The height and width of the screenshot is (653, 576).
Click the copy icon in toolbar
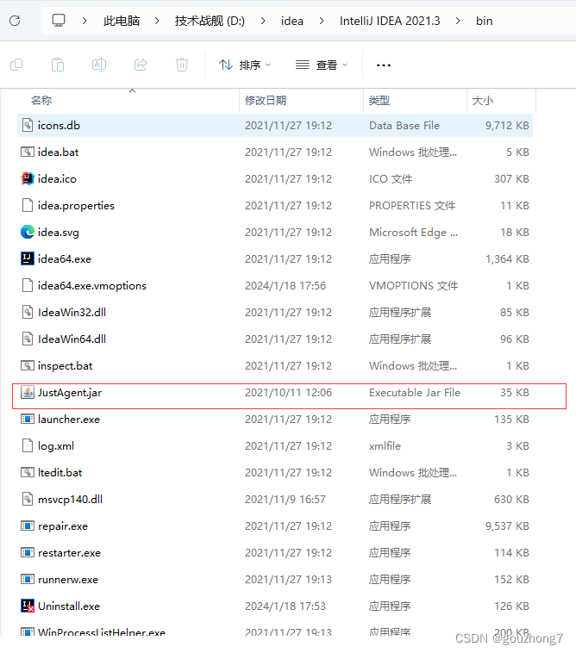pos(16,65)
